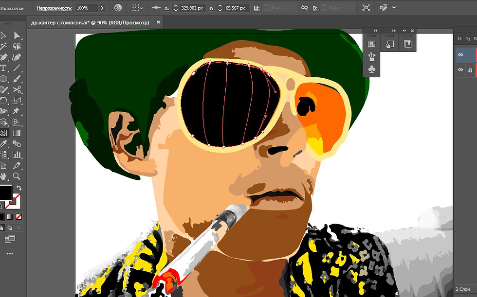Image resolution: width=477 pixels, height=297 pixels.
Task: Select the Gradient tool
Action: 17,133
